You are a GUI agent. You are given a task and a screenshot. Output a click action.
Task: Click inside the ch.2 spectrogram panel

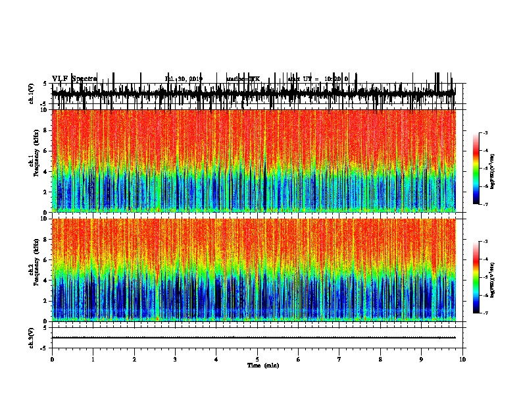point(254,270)
